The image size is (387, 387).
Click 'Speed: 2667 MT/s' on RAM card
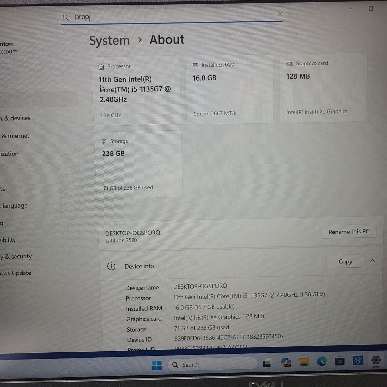215,114
